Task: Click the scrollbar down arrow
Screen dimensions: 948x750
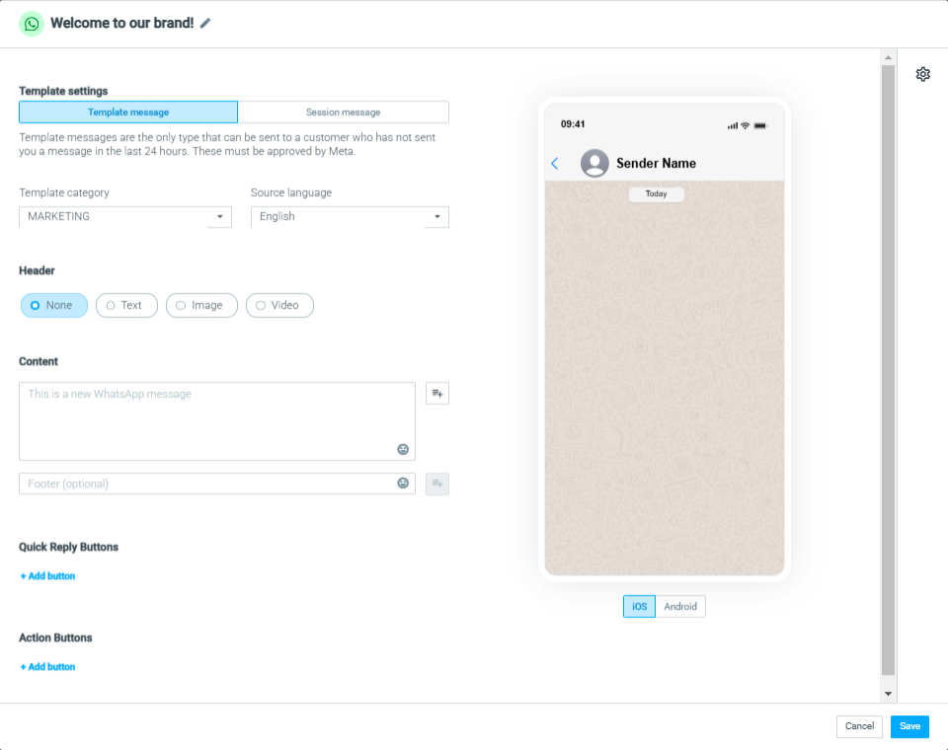Action: pyautogui.click(x=888, y=694)
